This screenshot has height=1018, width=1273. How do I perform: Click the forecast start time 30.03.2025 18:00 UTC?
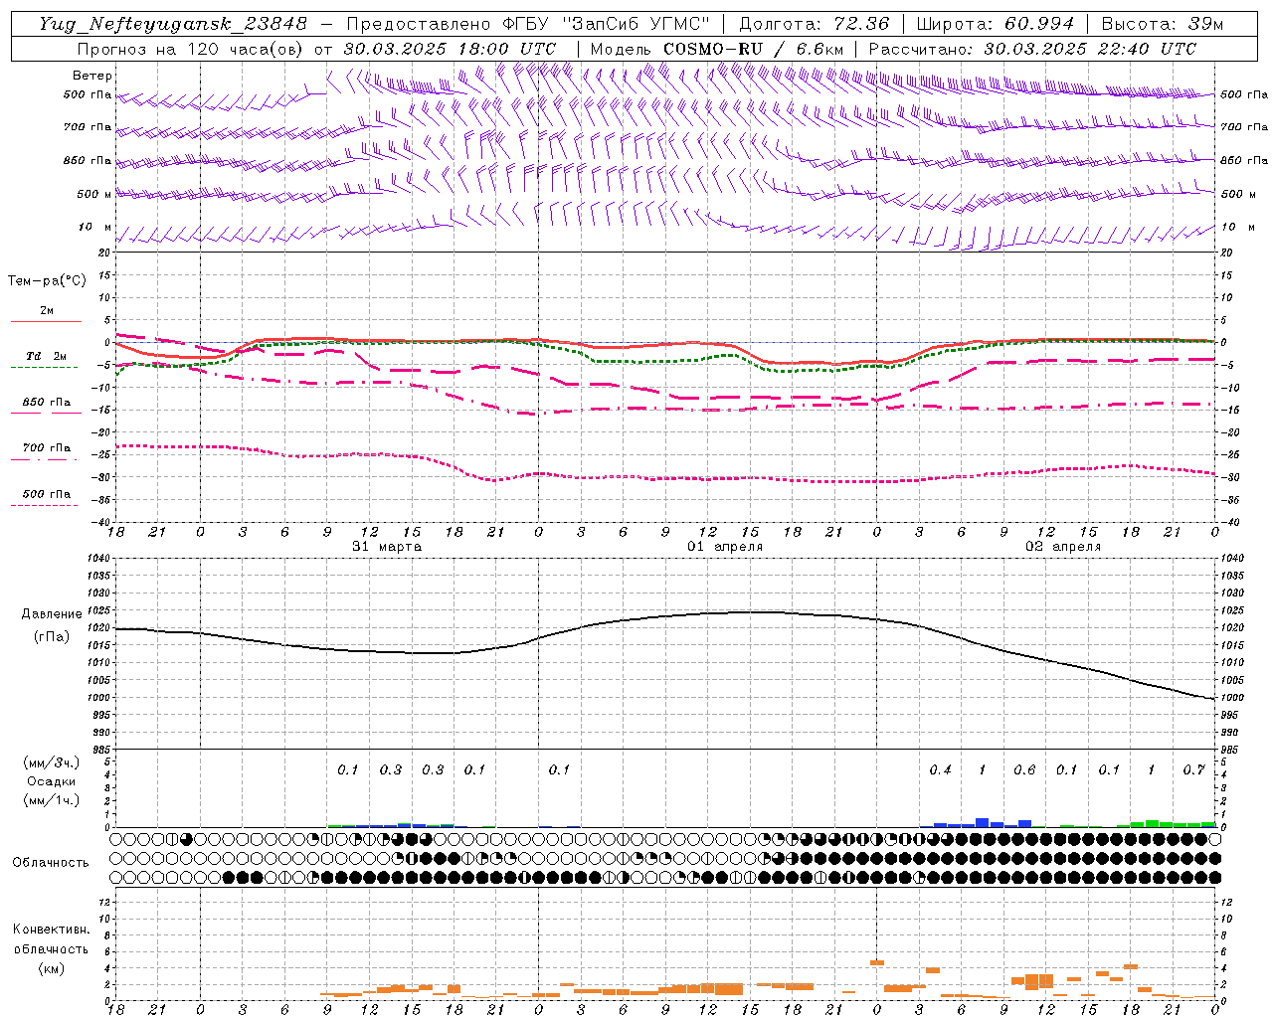451,49
